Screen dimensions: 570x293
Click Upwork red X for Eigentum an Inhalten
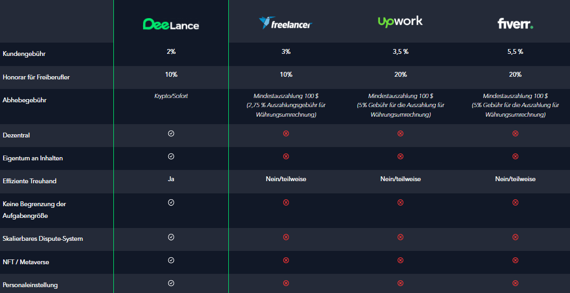(400, 157)
